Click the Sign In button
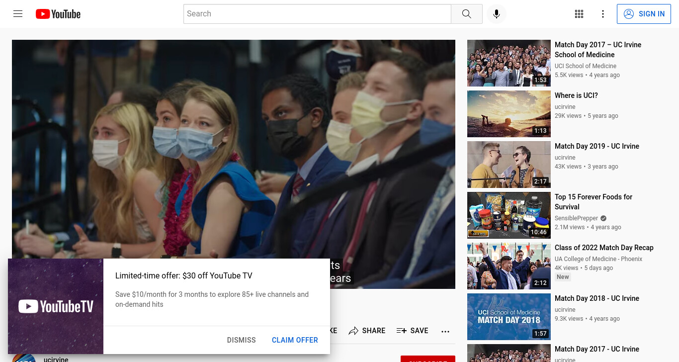The image size is (679, 362). pos(644,14)
